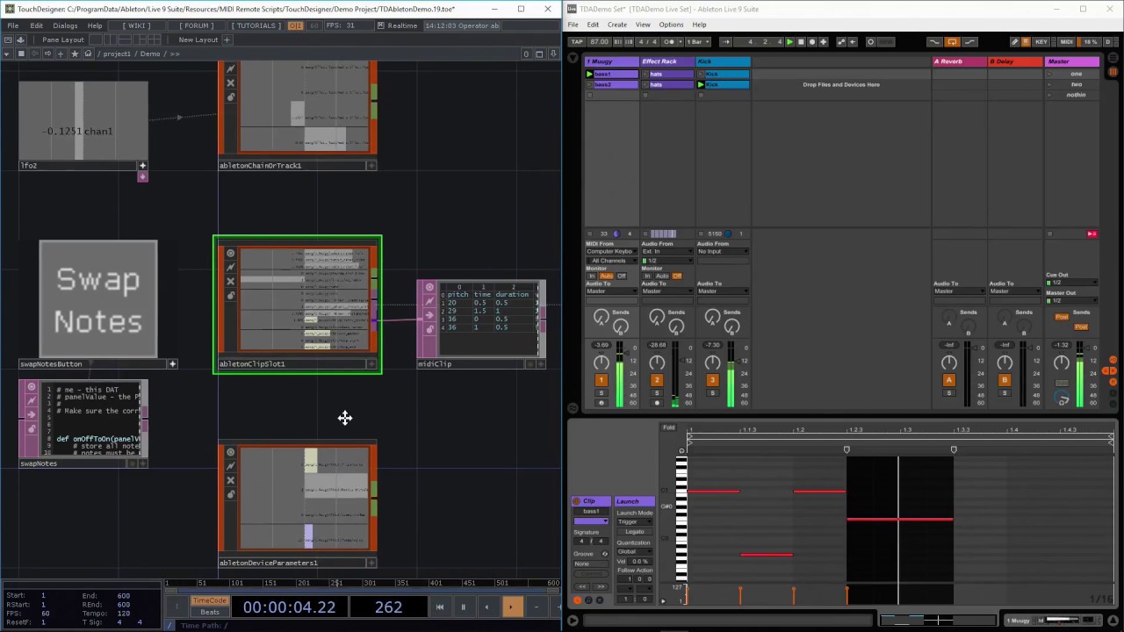The image size is (1124, 632).
Task: Open the quantization '1 Bar' dropdown
Action: tap(699, 42)
